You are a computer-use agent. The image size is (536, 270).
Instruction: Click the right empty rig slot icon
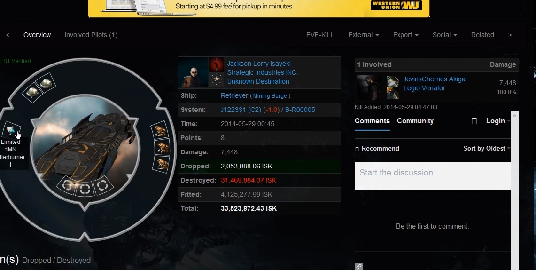[102, 185]
